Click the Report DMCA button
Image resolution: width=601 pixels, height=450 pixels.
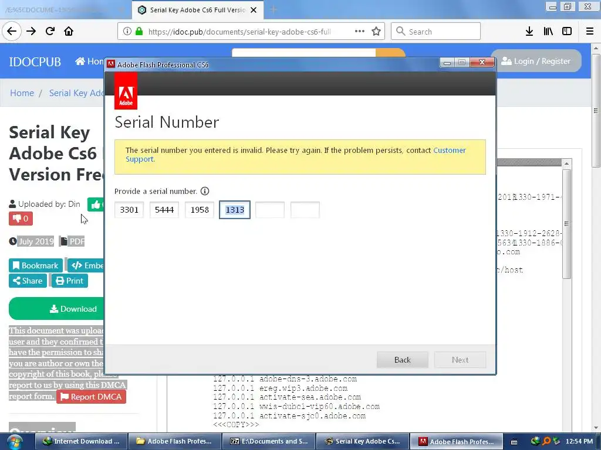[x=91, y=397]
